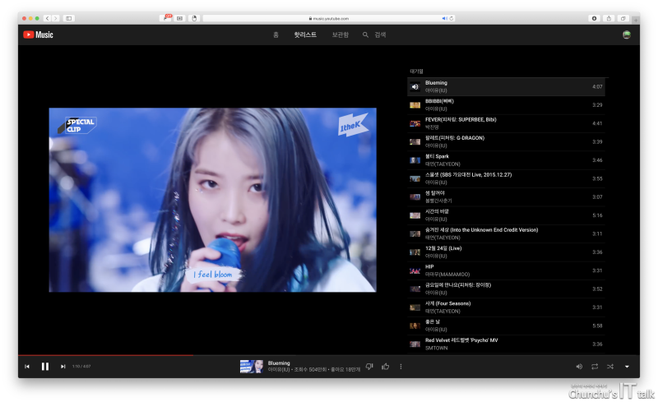
Task: Click red playback progress bar
Action: (x=105, y=355)
